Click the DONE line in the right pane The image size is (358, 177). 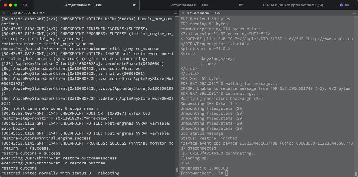[185, 163]
